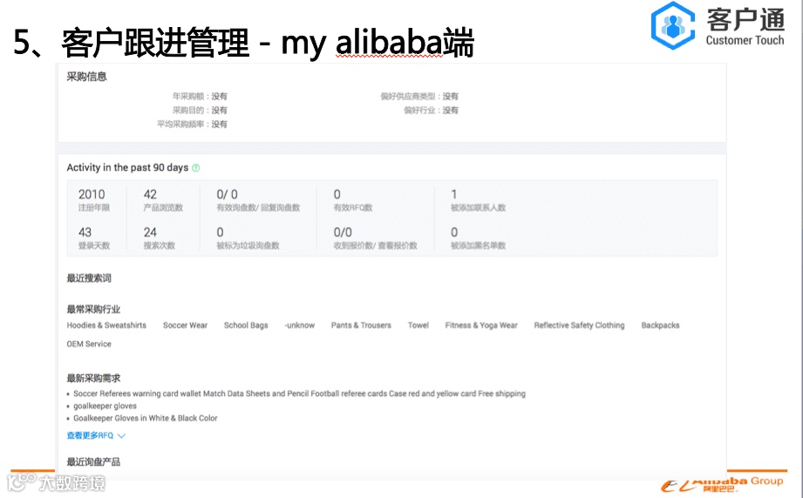Viewport: 803px width, 498px height.
Task: Click the 被添加联系人数 stat
Action: 478,200
